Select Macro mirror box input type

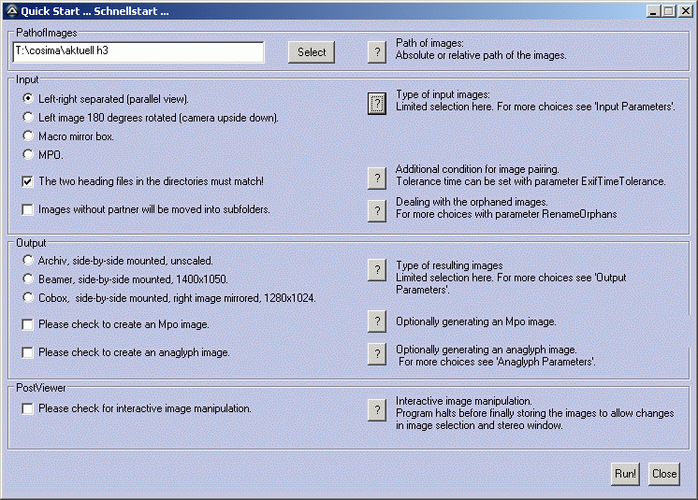(x=28, y=136)
